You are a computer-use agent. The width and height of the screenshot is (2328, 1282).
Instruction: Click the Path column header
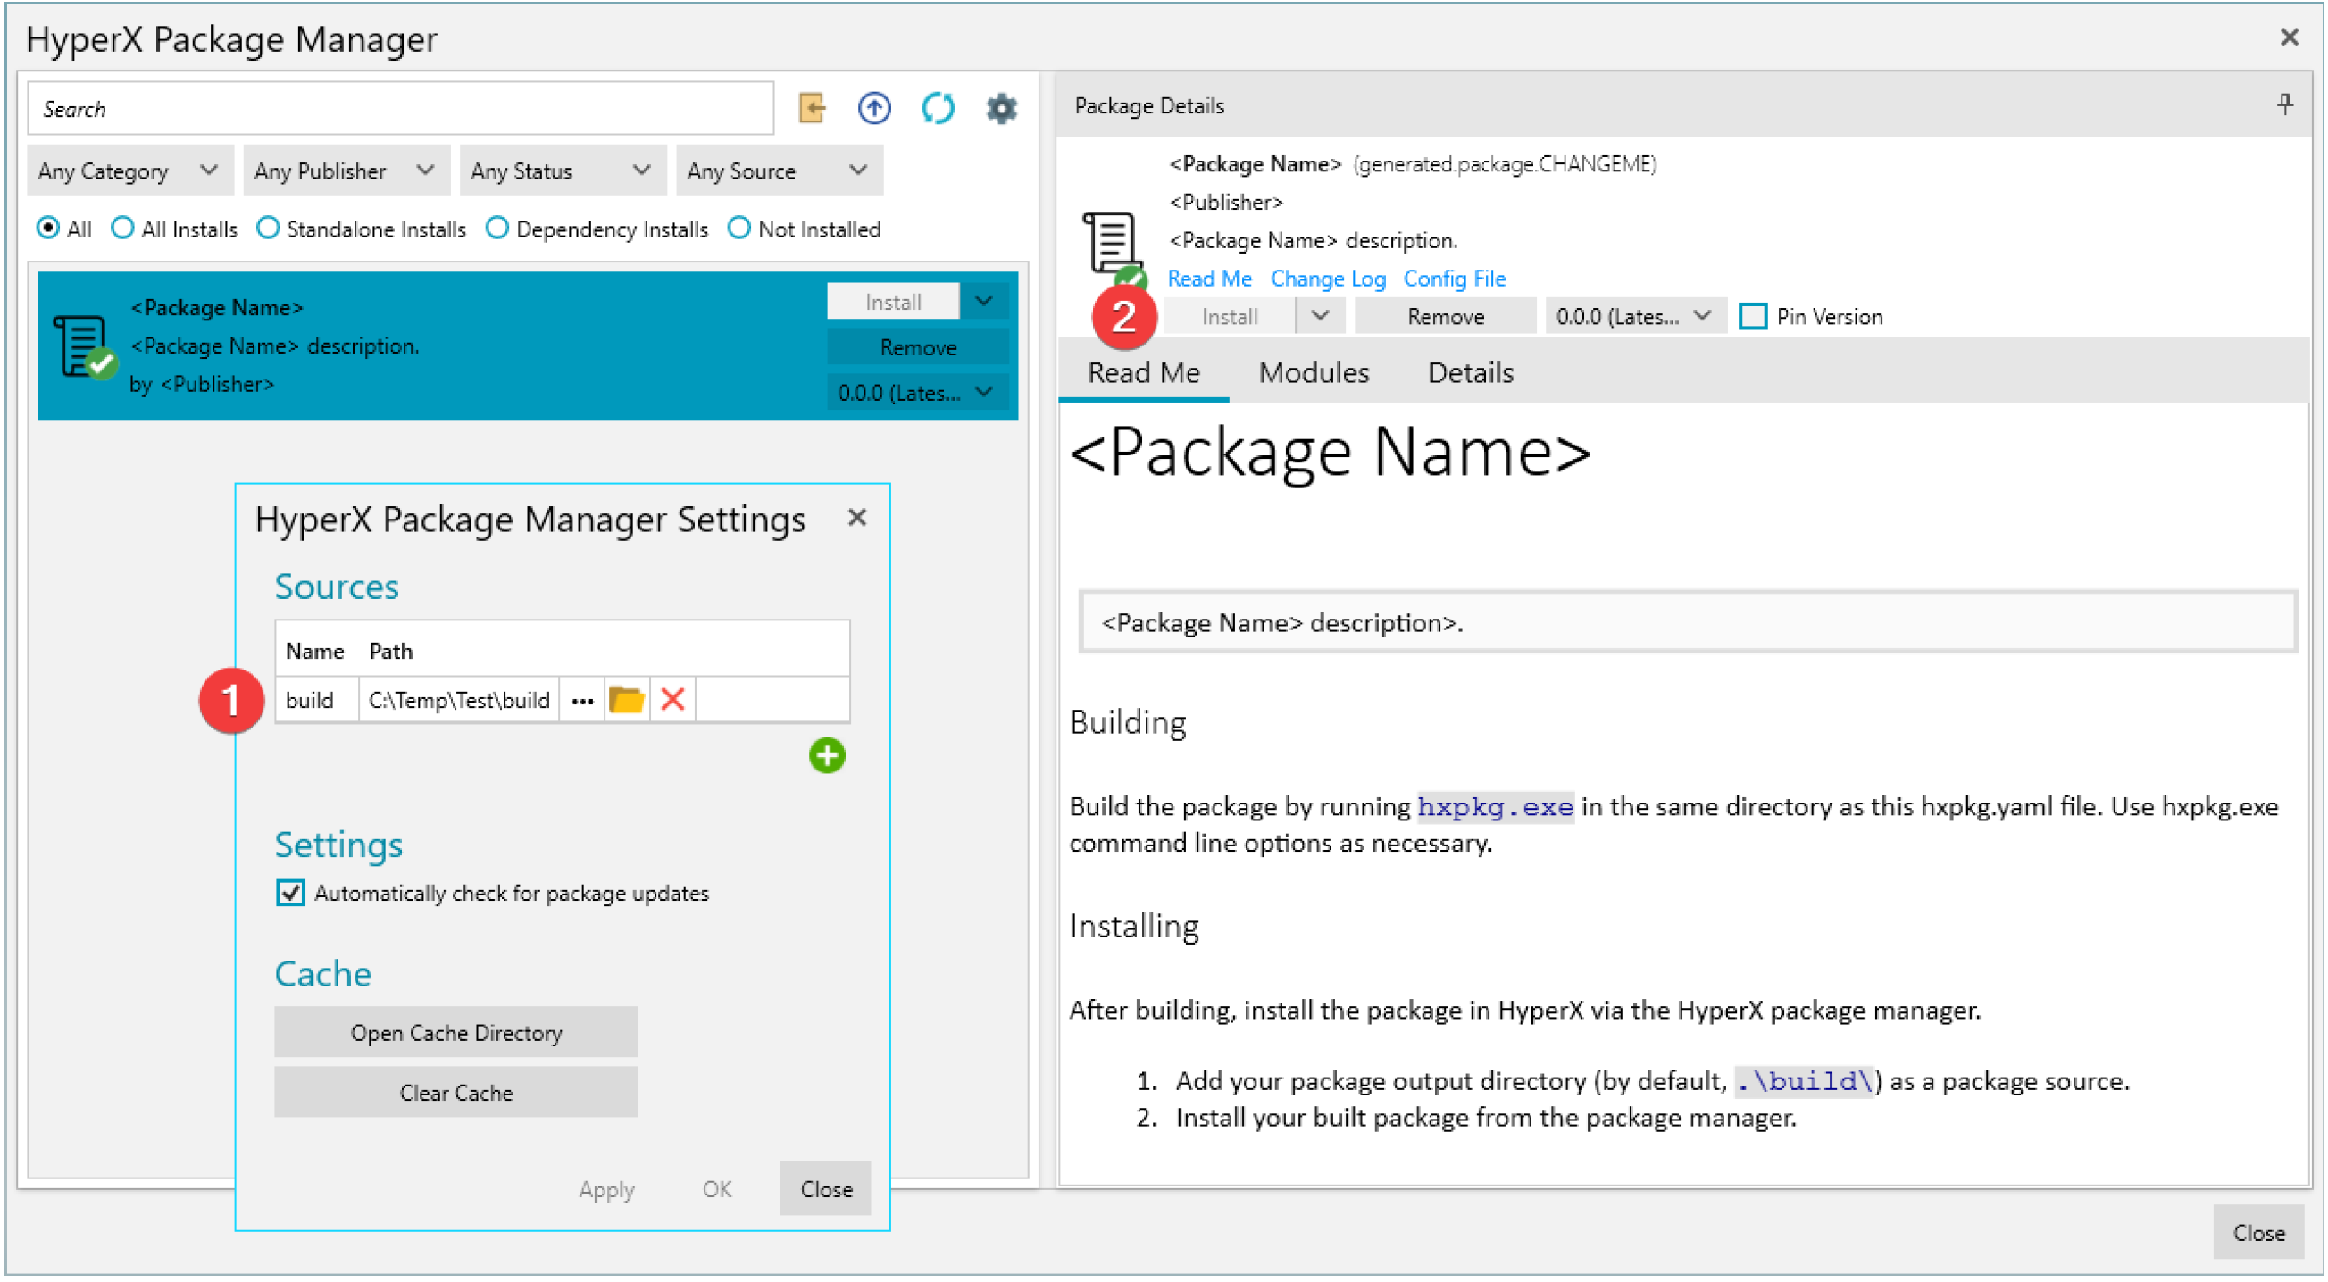click(390, 652)
